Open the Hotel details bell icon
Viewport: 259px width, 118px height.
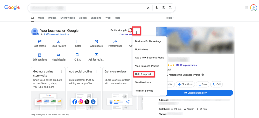pos(59,55)
